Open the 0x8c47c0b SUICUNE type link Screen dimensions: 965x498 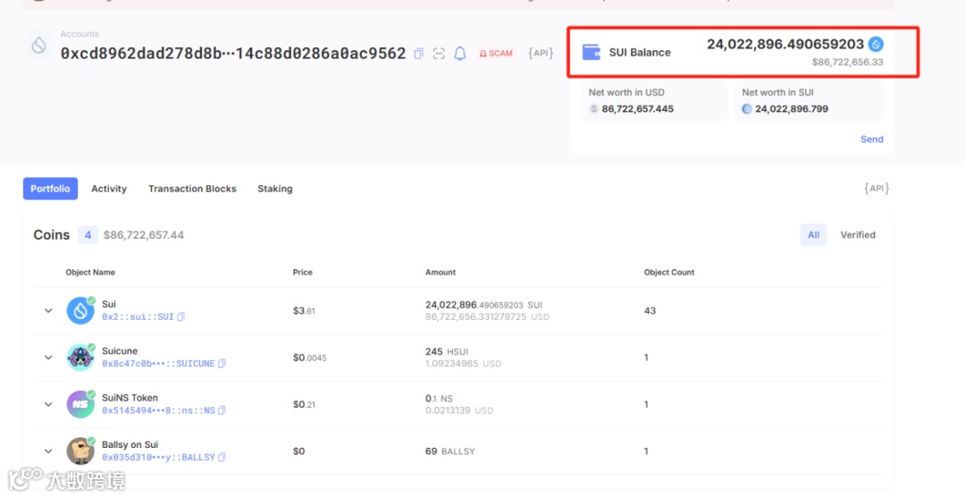point(158,364)
